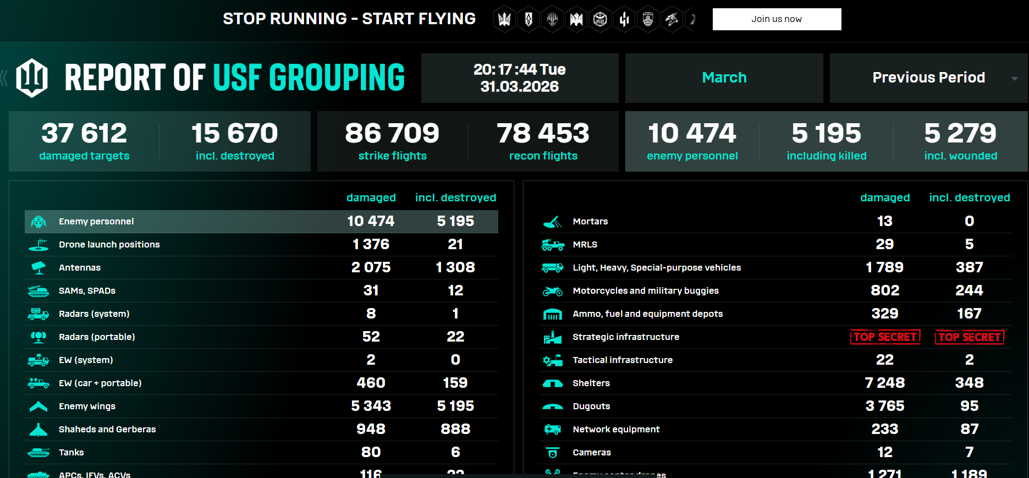Click the 37 612 damaged targets stat
The image size is (1029, 478).
pyautogui.click(x=84, y=141)
